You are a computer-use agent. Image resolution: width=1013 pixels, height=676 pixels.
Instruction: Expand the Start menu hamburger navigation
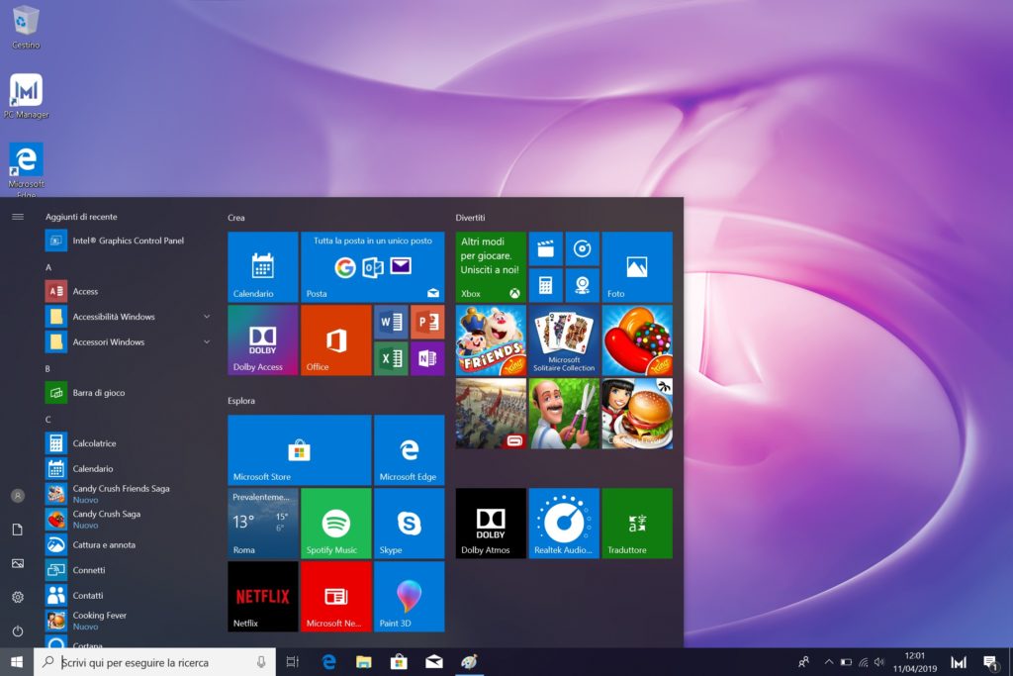point(18,217)
